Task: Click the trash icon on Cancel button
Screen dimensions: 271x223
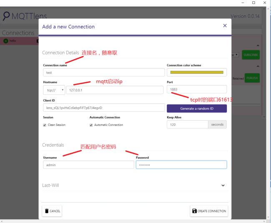Action: coord(47,211)
